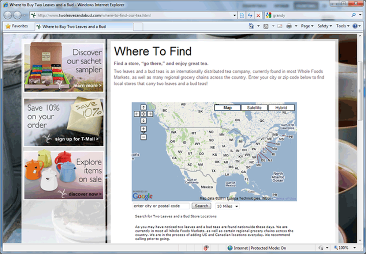Select the Where to Buy Two Leaves tab
The image size is (366, 254).
point(84,27)
